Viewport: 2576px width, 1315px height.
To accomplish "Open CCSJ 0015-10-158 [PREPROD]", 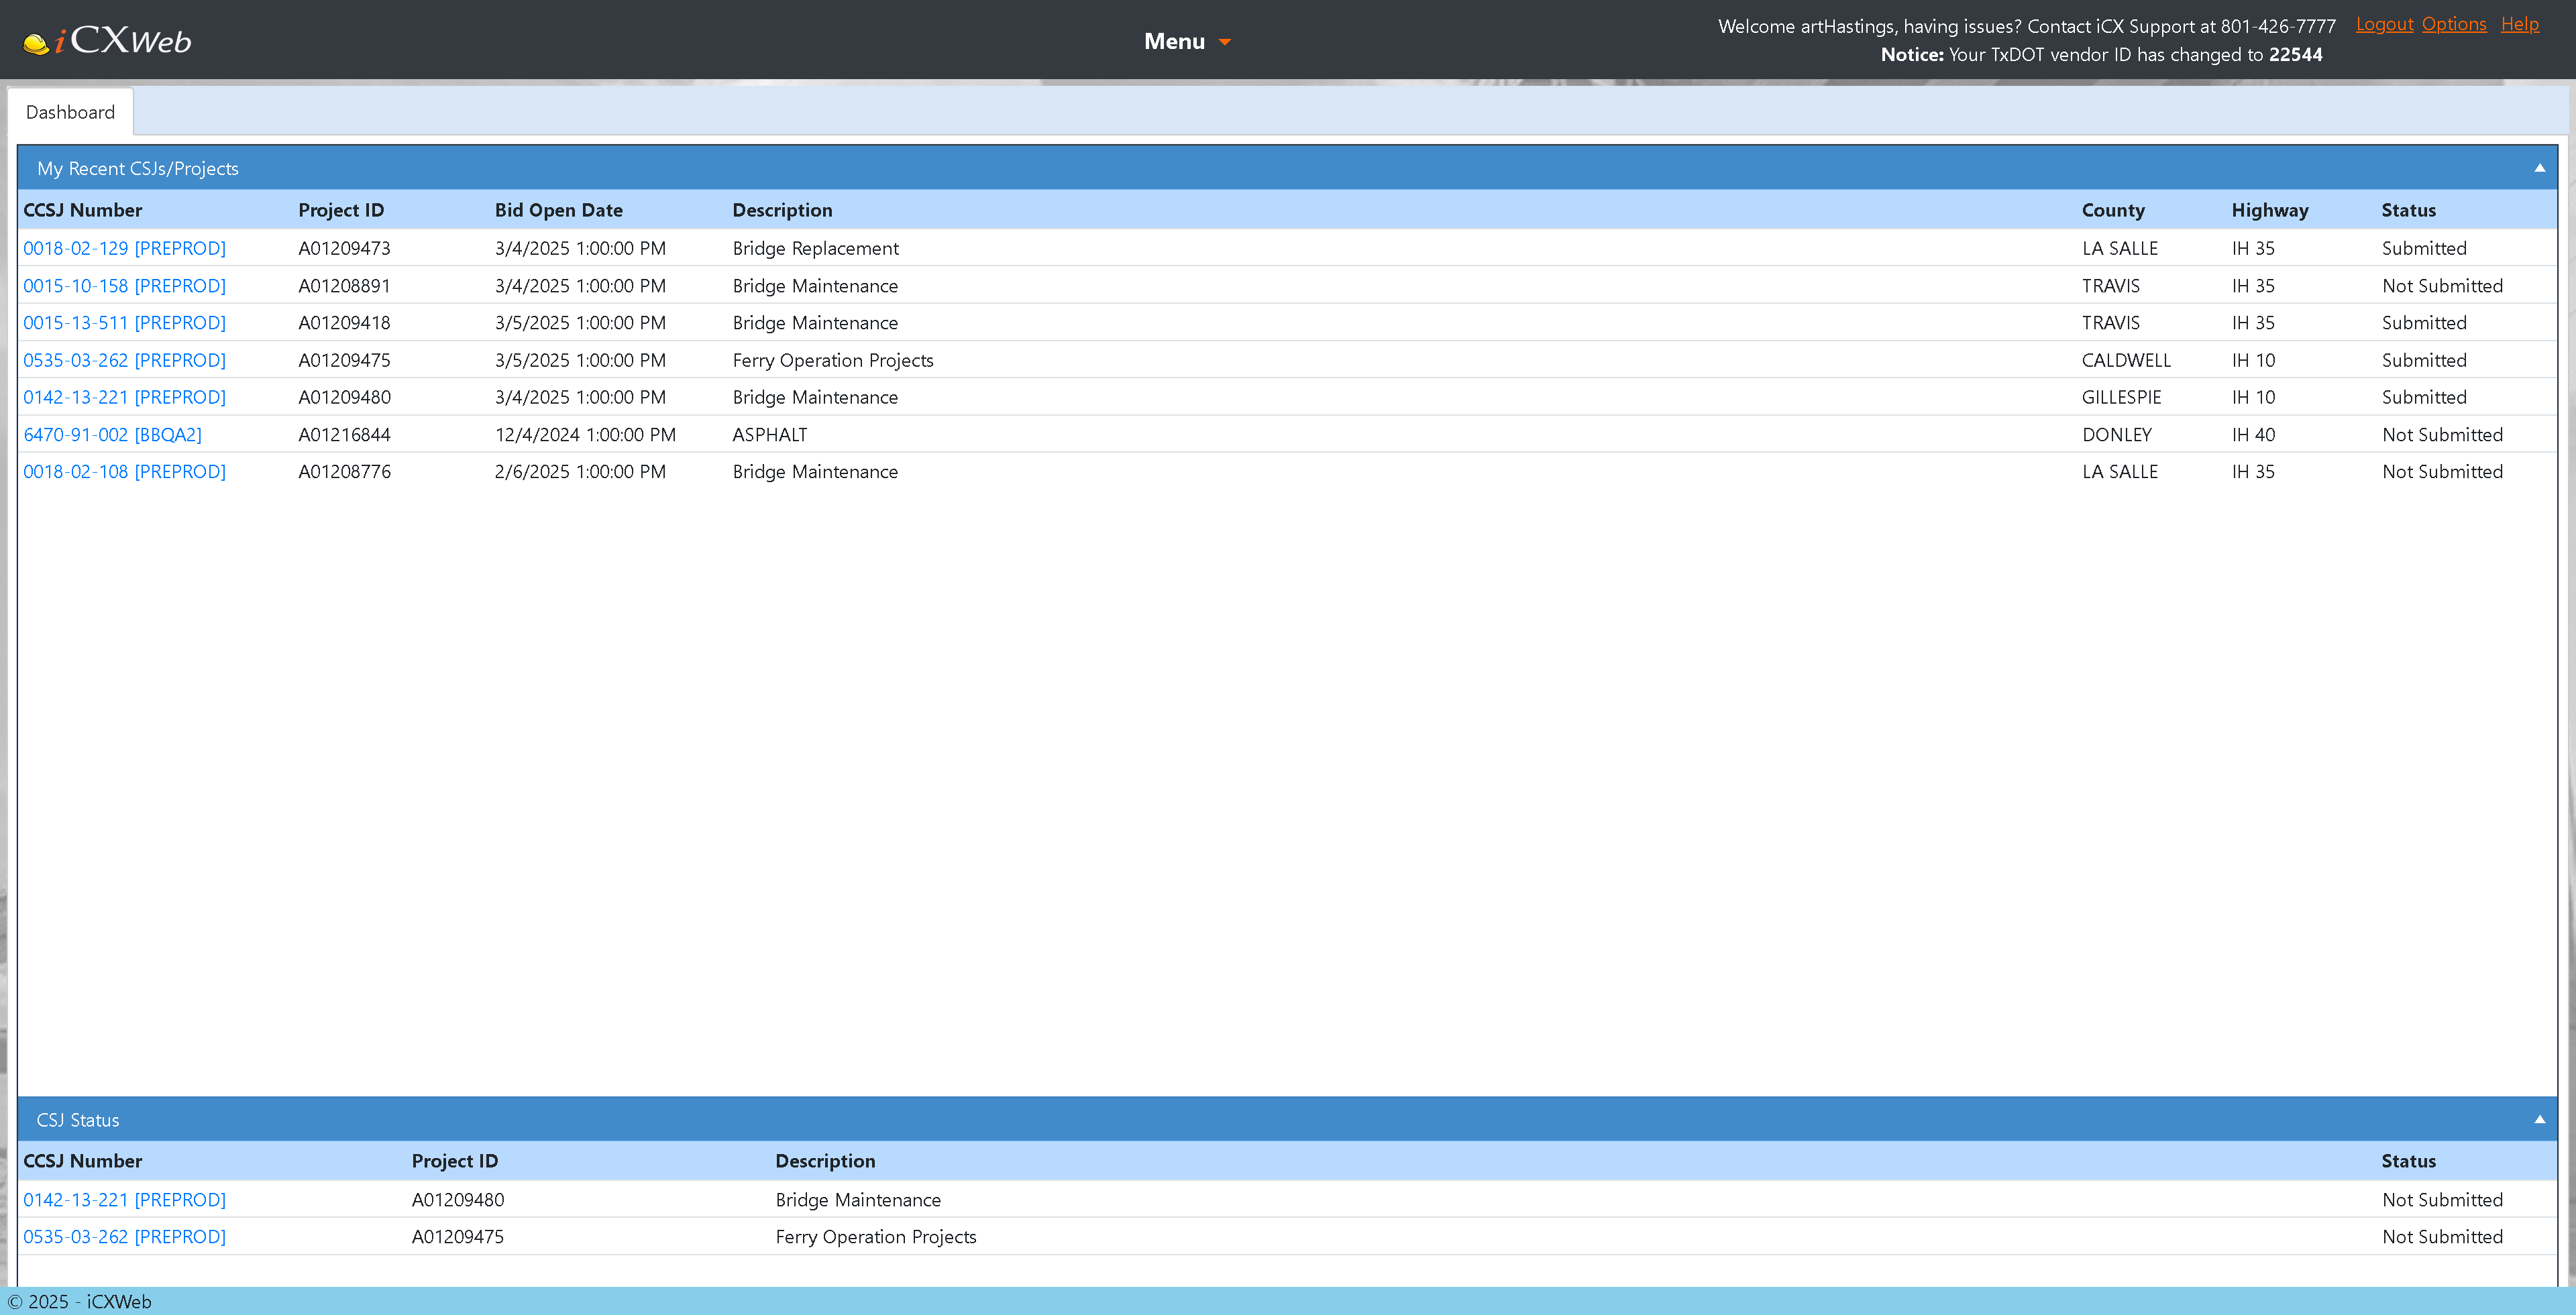I will 125,286.
